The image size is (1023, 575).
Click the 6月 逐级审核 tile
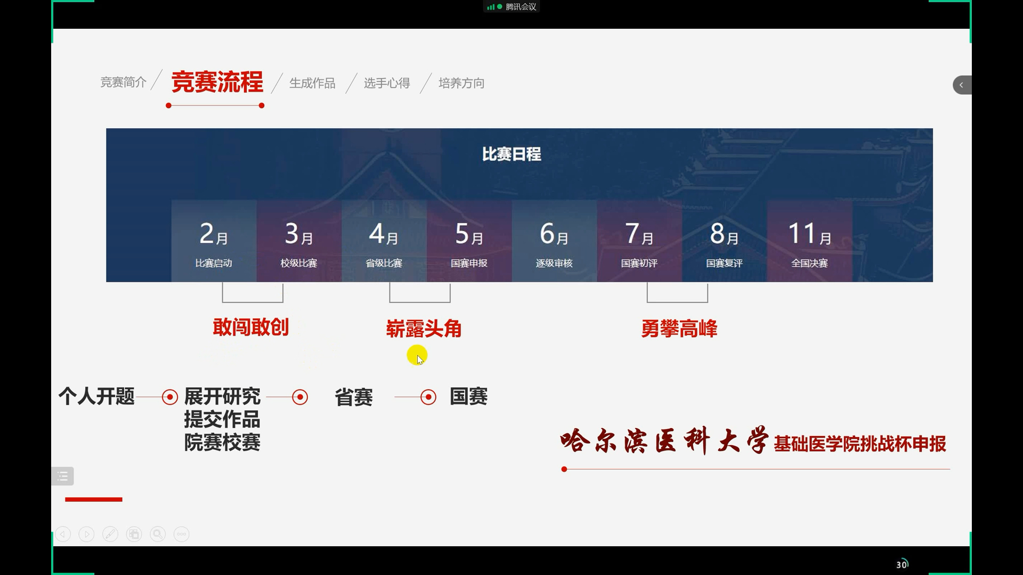554,241
